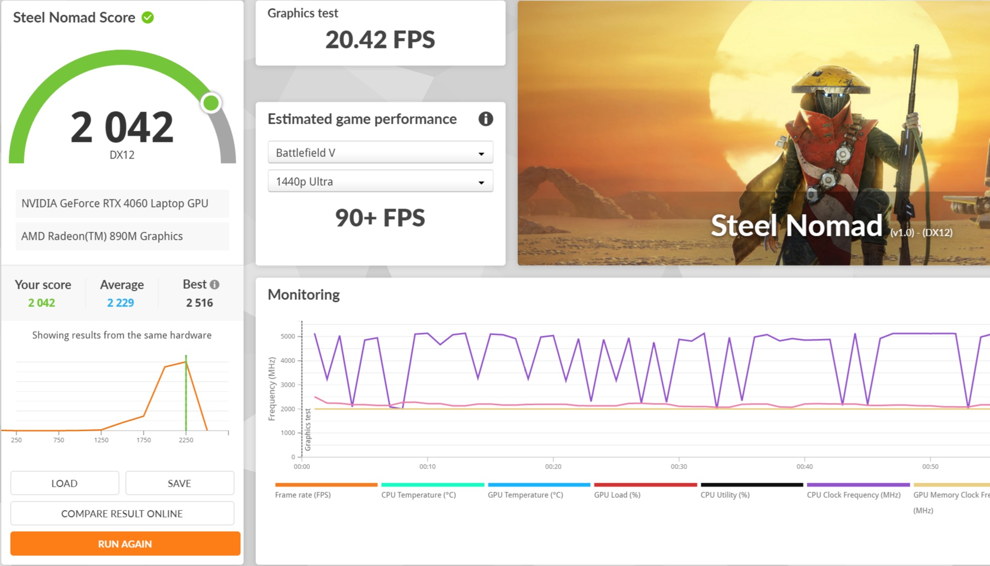Open the Battlefield V game dropdown
This screenshot has width=990, height=566.
(x=380, y=152)
